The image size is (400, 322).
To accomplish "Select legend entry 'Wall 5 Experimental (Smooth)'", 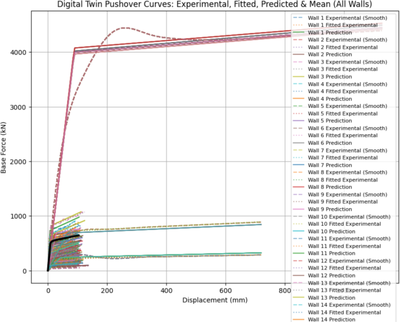I will (340, 106).
